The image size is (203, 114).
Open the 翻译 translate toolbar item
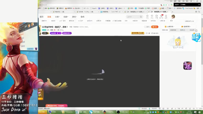click(x=155, y=8)
